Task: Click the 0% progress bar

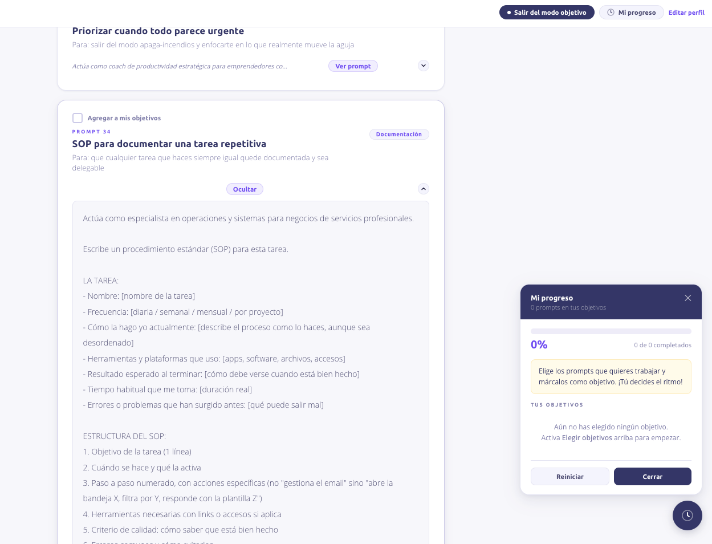Action: coord(611,331)
